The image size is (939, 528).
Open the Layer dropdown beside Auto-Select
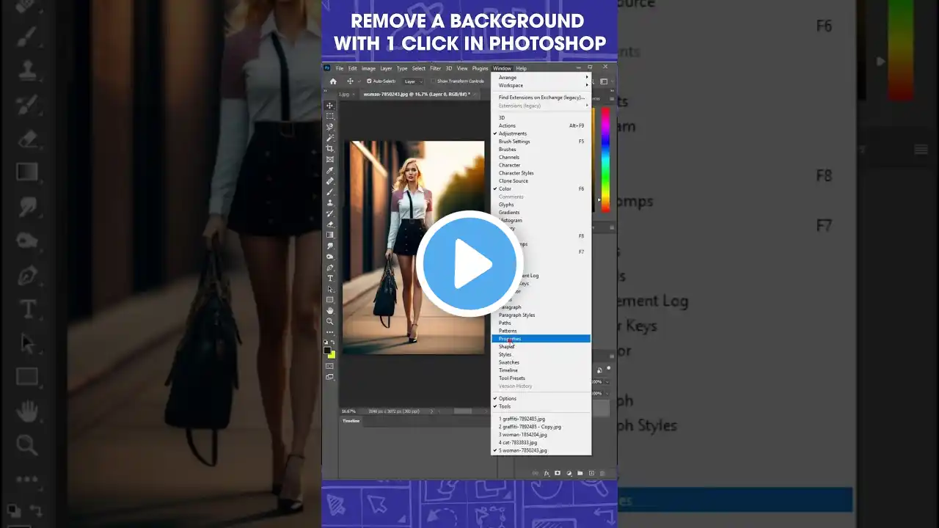click(412, 81)
